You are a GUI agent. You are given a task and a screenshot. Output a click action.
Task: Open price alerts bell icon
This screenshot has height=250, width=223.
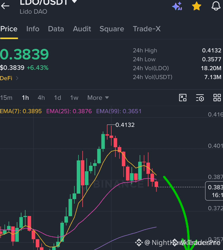coord(216,6)
